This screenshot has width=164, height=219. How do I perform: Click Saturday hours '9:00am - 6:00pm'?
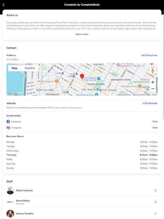149,164
